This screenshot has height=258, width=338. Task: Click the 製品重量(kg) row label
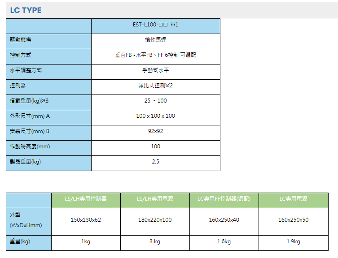click(x=26, y=162)
